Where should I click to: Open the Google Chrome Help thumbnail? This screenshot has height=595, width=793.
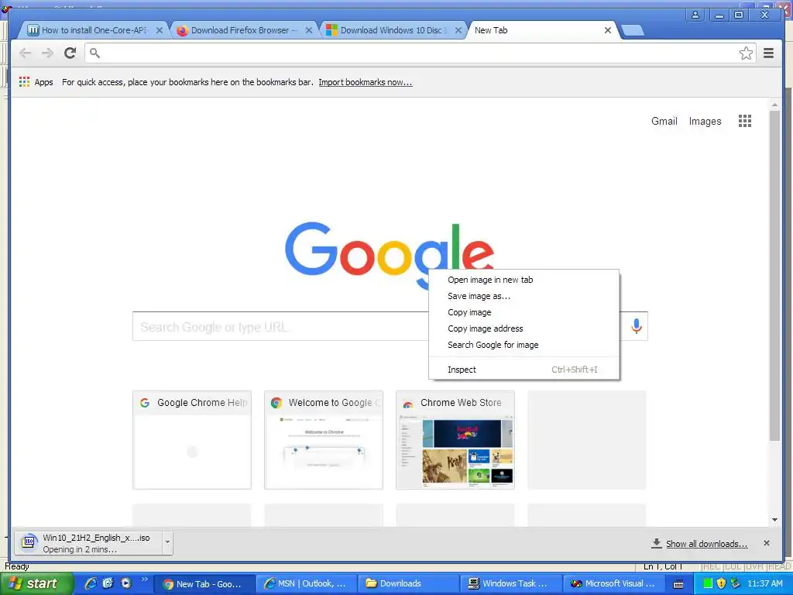tap(192, 440)
